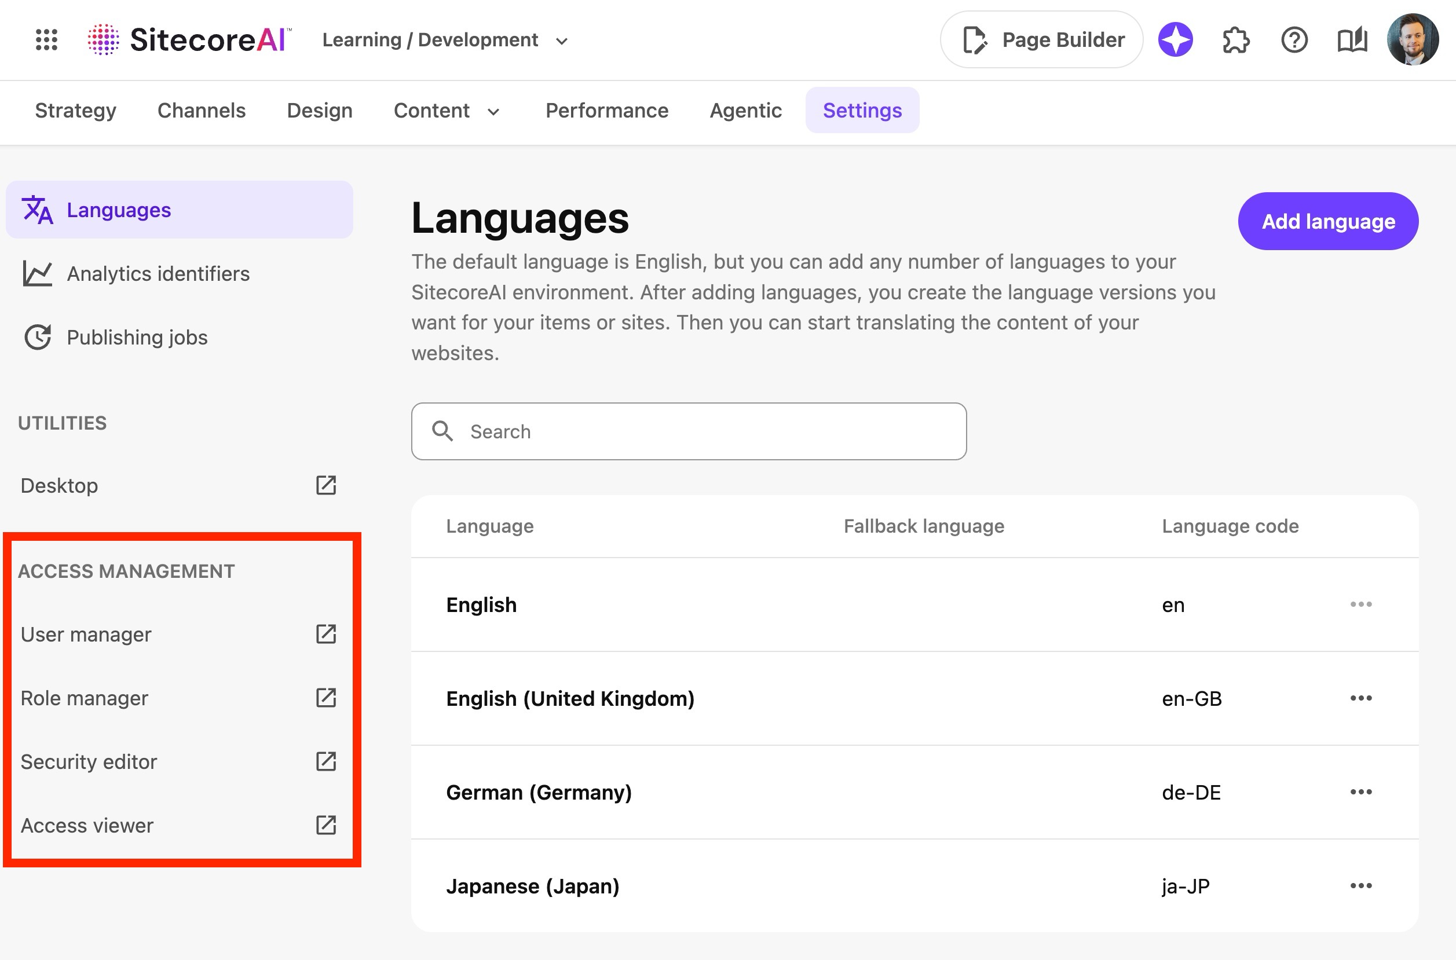The width and height of the screenshot is (1456, 960).
Task: Click the Fallback language column header
Action: pyautogui.click(x=924, y=526)
